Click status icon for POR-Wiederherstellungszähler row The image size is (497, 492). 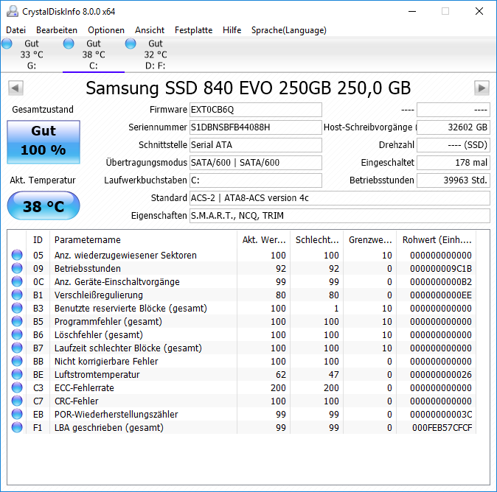(17, 415)
